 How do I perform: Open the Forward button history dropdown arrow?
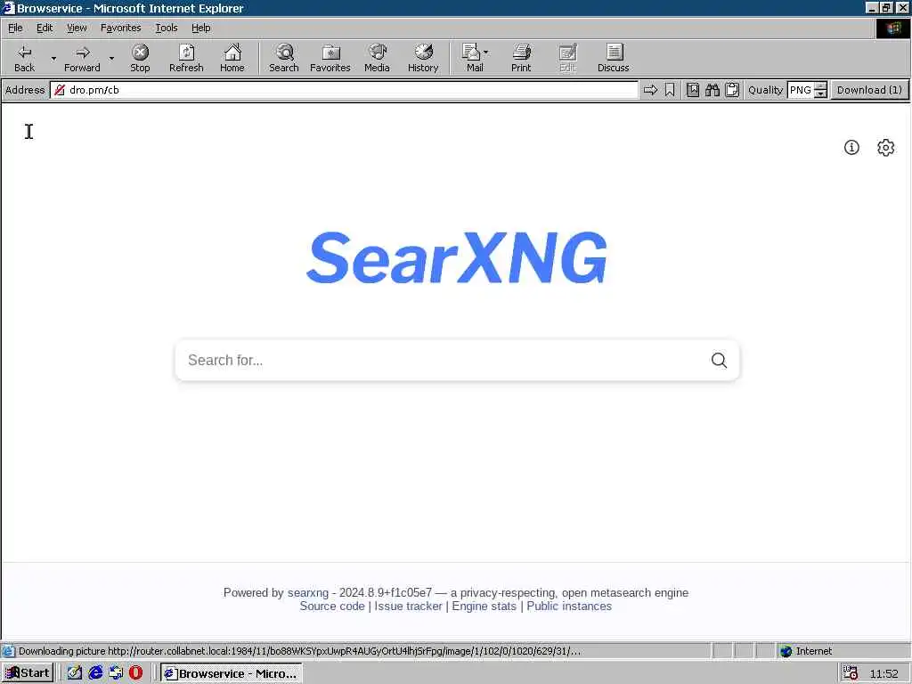click(x=111, y=58)
